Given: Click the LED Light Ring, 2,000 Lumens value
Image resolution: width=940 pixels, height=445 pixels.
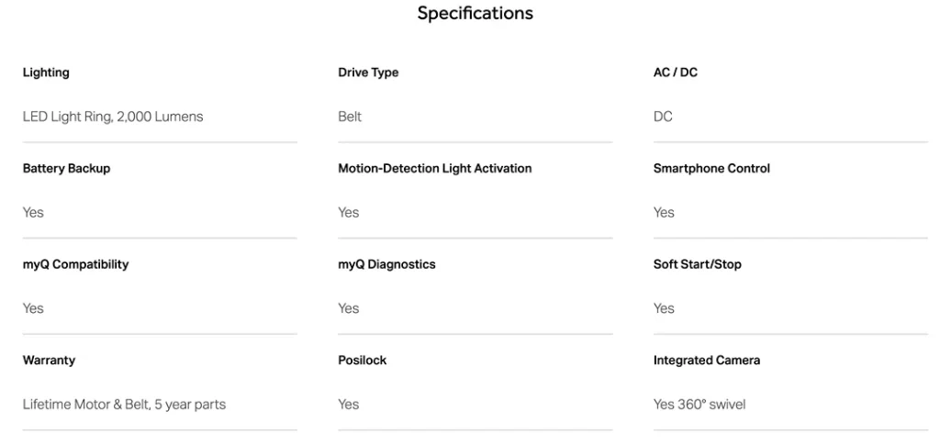Looking at the screenshot, I should [113, 117].
